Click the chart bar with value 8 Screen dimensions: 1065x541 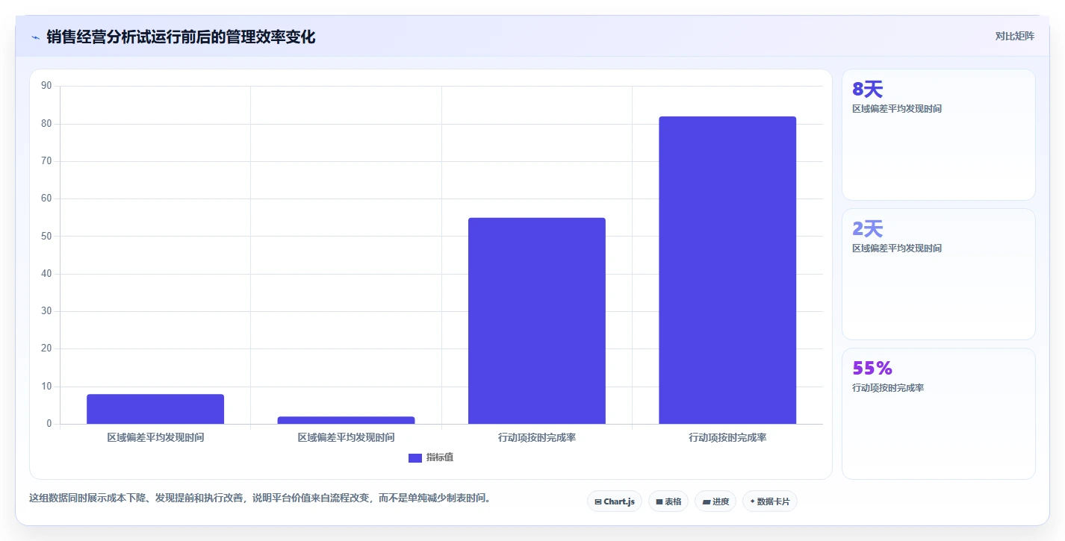coord(155,409)
